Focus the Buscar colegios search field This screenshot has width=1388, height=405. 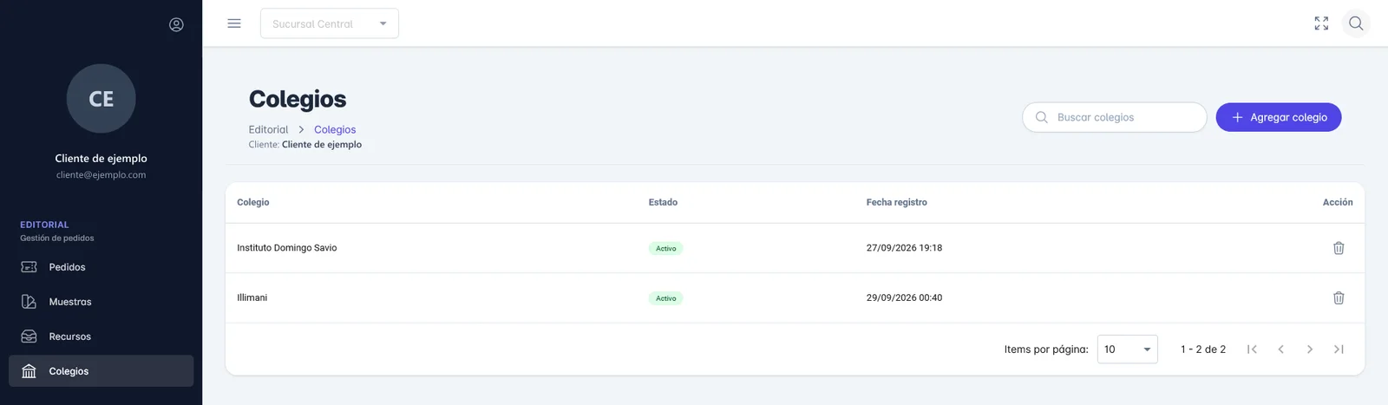pos(1115,117)
